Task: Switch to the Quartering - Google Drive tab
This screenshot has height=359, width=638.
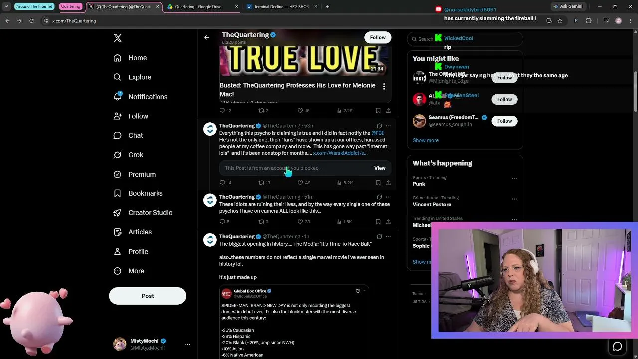Action: (201, 7)
